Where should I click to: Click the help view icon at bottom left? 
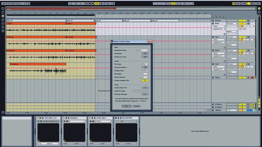[x=3, y=113]
